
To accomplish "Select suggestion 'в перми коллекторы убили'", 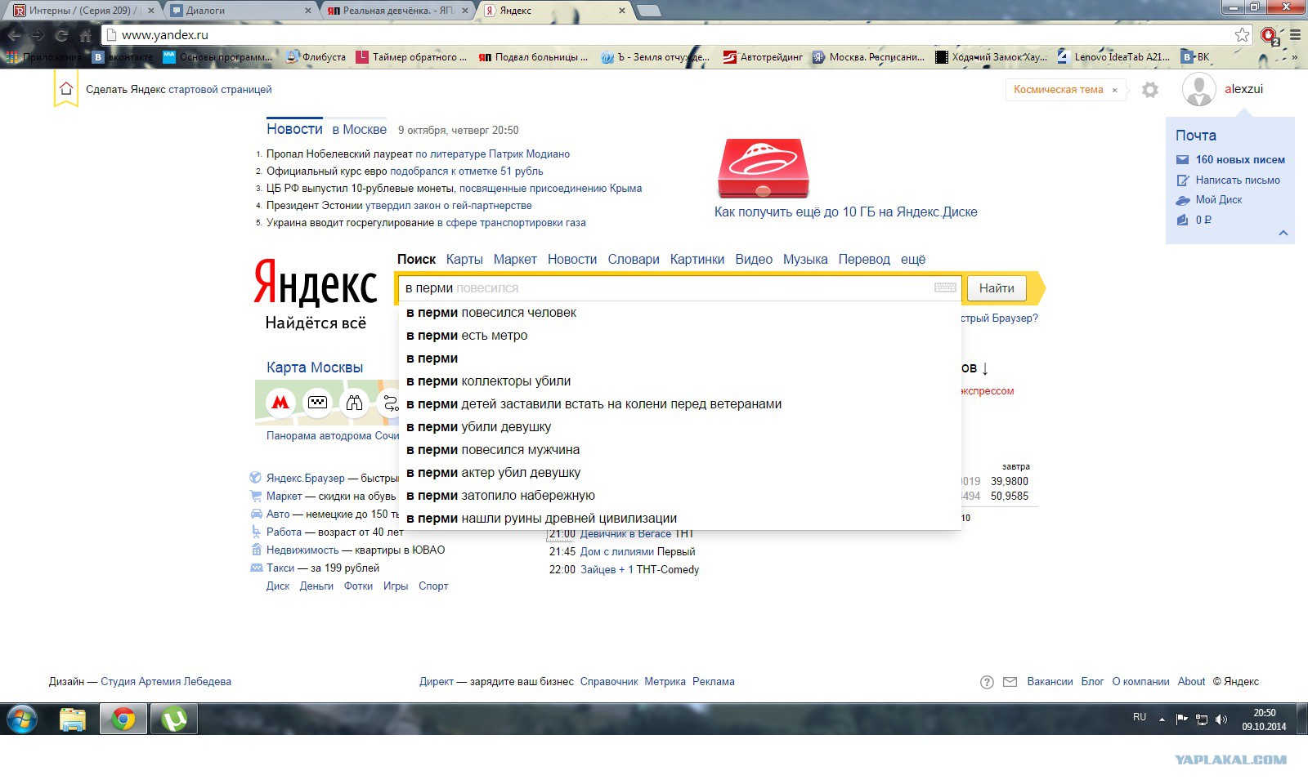I will [x=679, y=381].
